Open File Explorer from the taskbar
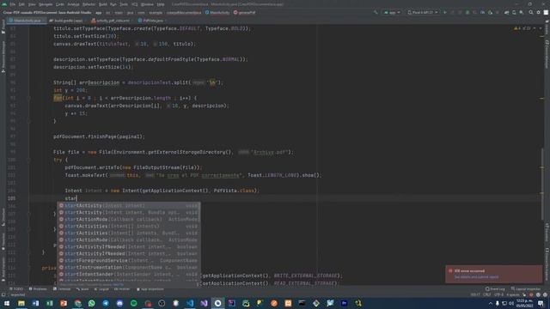Screen dimensions: 550x309 pos(21,303)
